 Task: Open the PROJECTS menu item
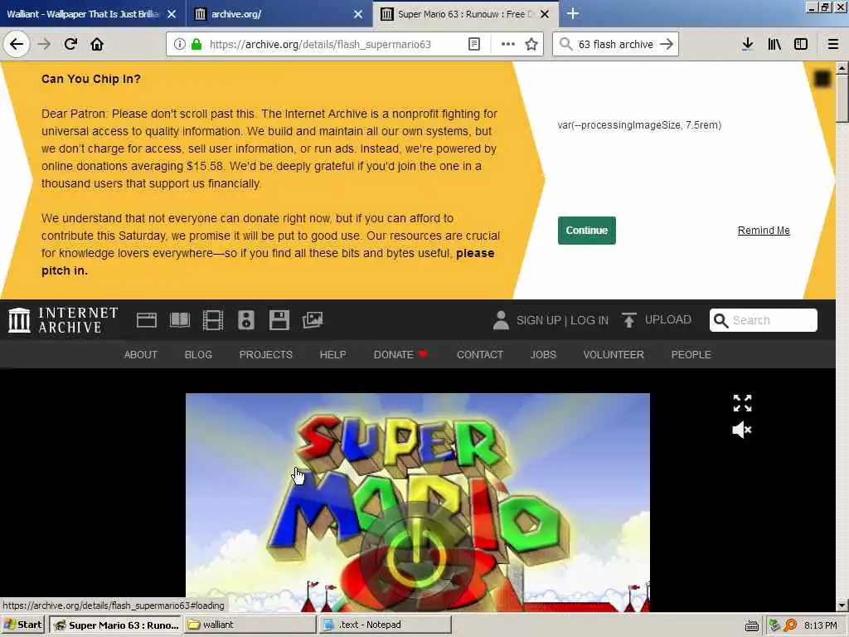click(266, 355)
